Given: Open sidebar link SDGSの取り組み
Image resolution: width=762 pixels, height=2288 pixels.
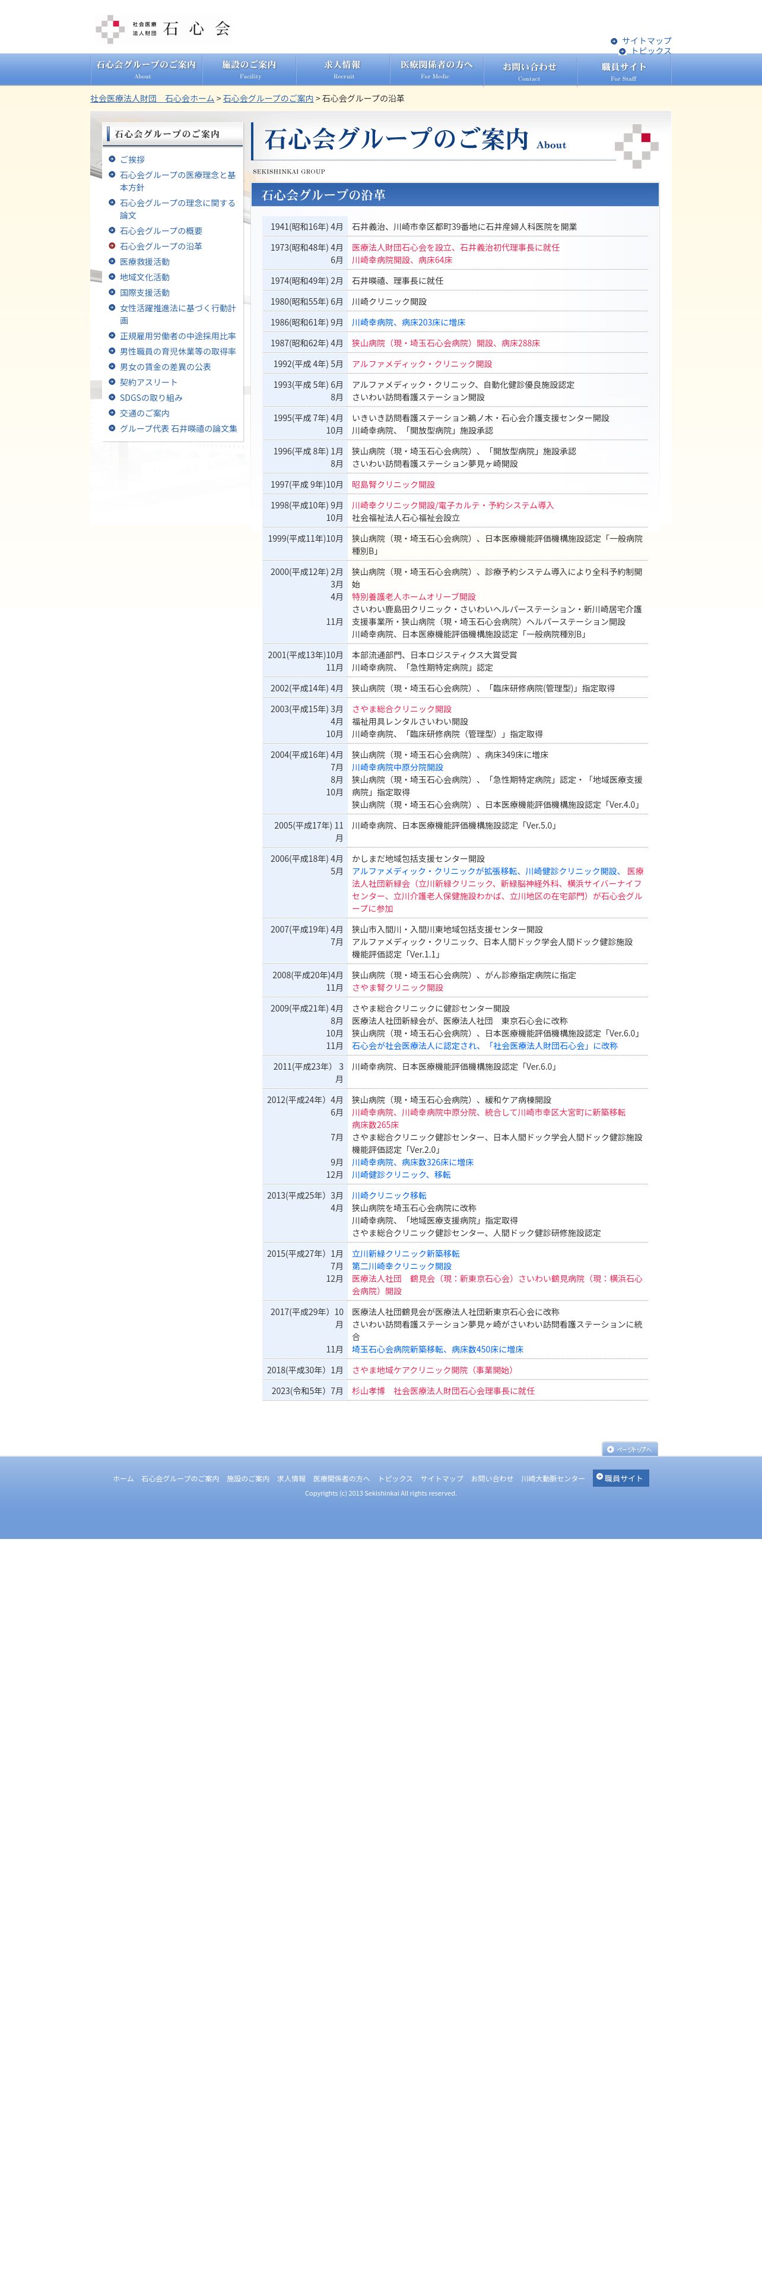Looking at the screenshot, I should click(151, 398).
